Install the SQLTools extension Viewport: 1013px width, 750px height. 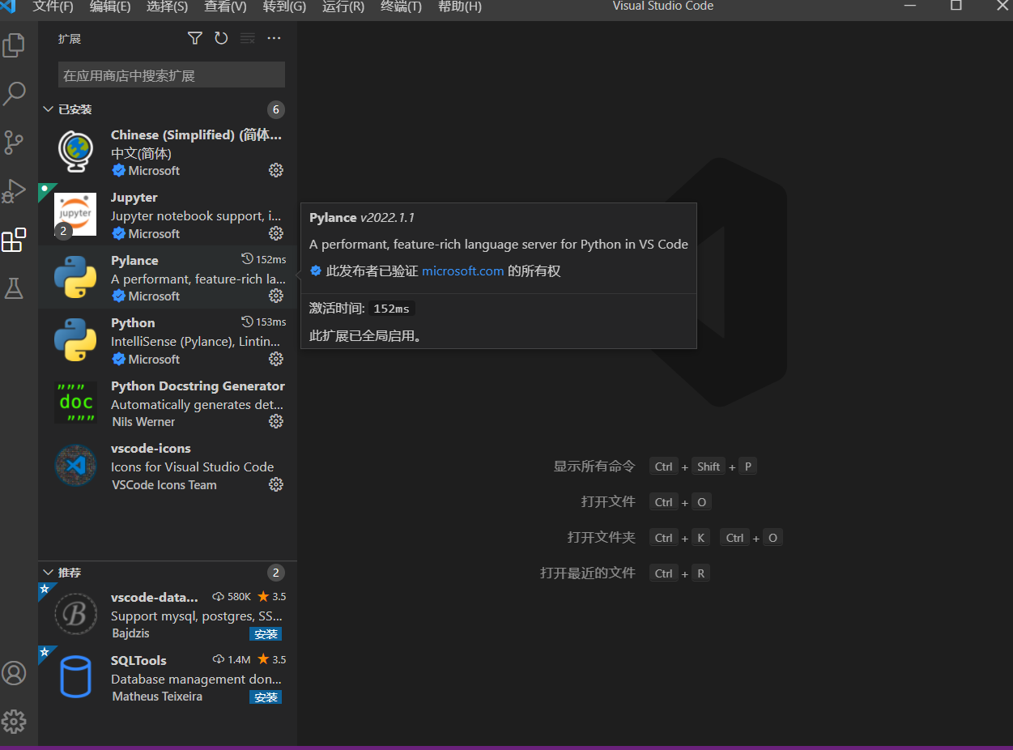[266, 697]
